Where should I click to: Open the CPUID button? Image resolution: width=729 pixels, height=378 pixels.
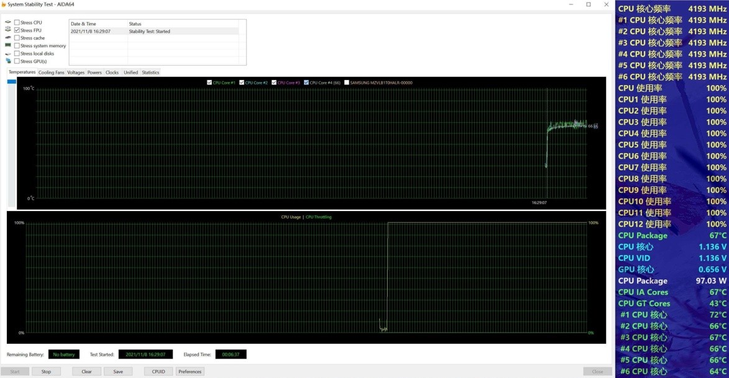158,372
